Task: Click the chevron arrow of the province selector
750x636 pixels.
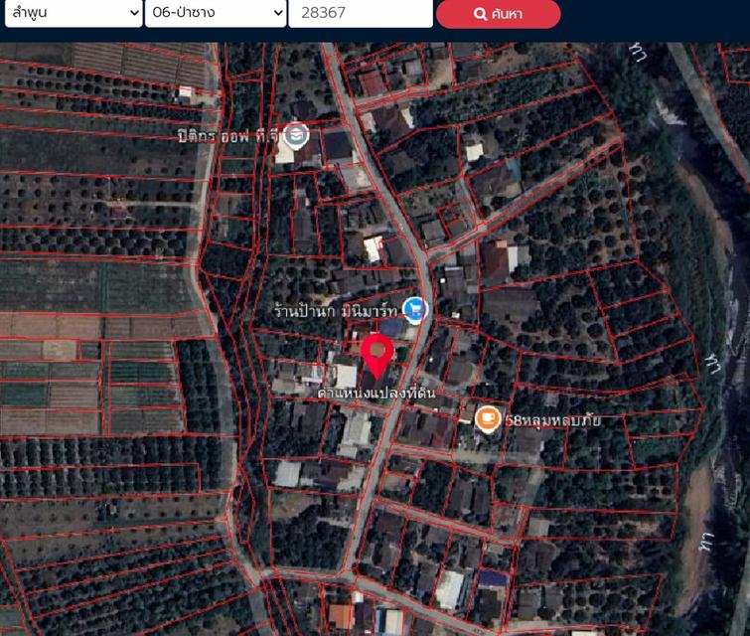Action: coord(134,13)
